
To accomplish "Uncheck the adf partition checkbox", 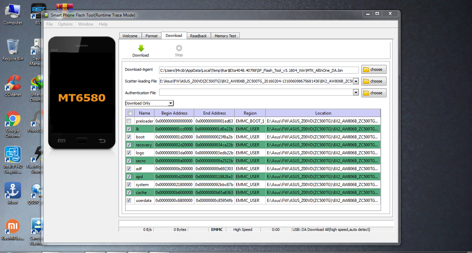I will (129, 169).
